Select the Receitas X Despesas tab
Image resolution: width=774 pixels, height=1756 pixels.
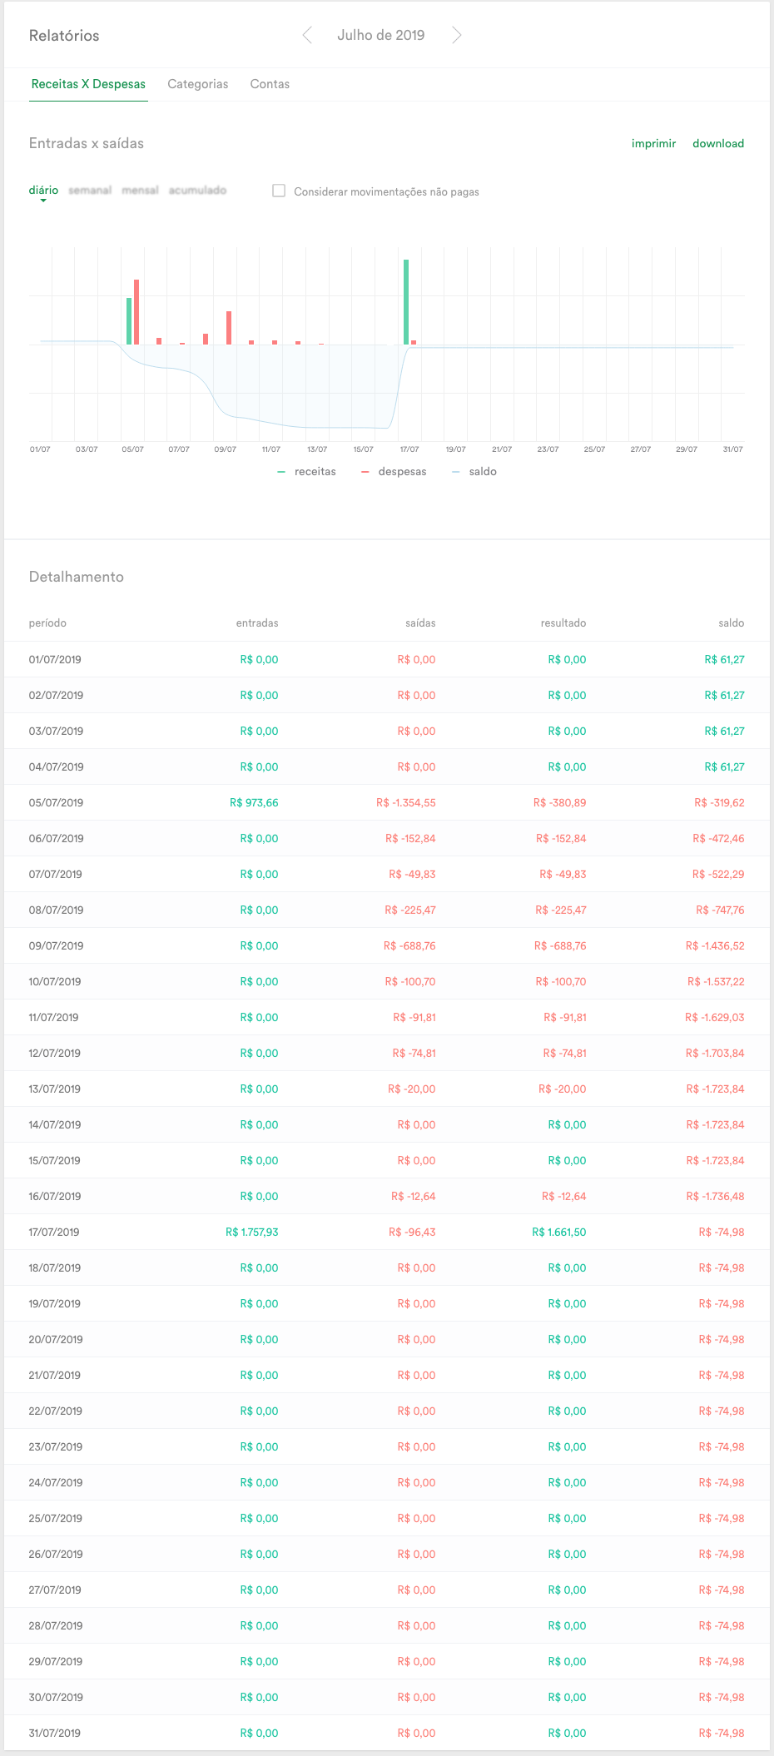coord(88,84)
